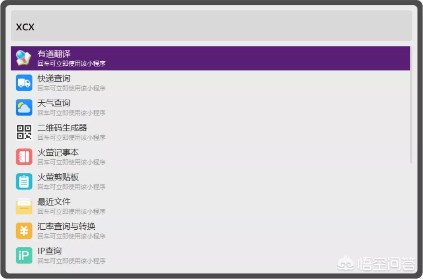
Task: Select the 火萤剪贴板 clipboard icon
Action: tap(23, 181)
